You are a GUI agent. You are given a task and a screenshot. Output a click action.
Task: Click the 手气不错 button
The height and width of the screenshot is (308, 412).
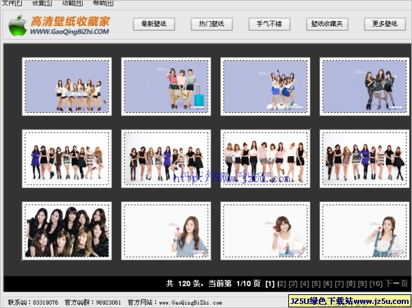tap(269, 24)
